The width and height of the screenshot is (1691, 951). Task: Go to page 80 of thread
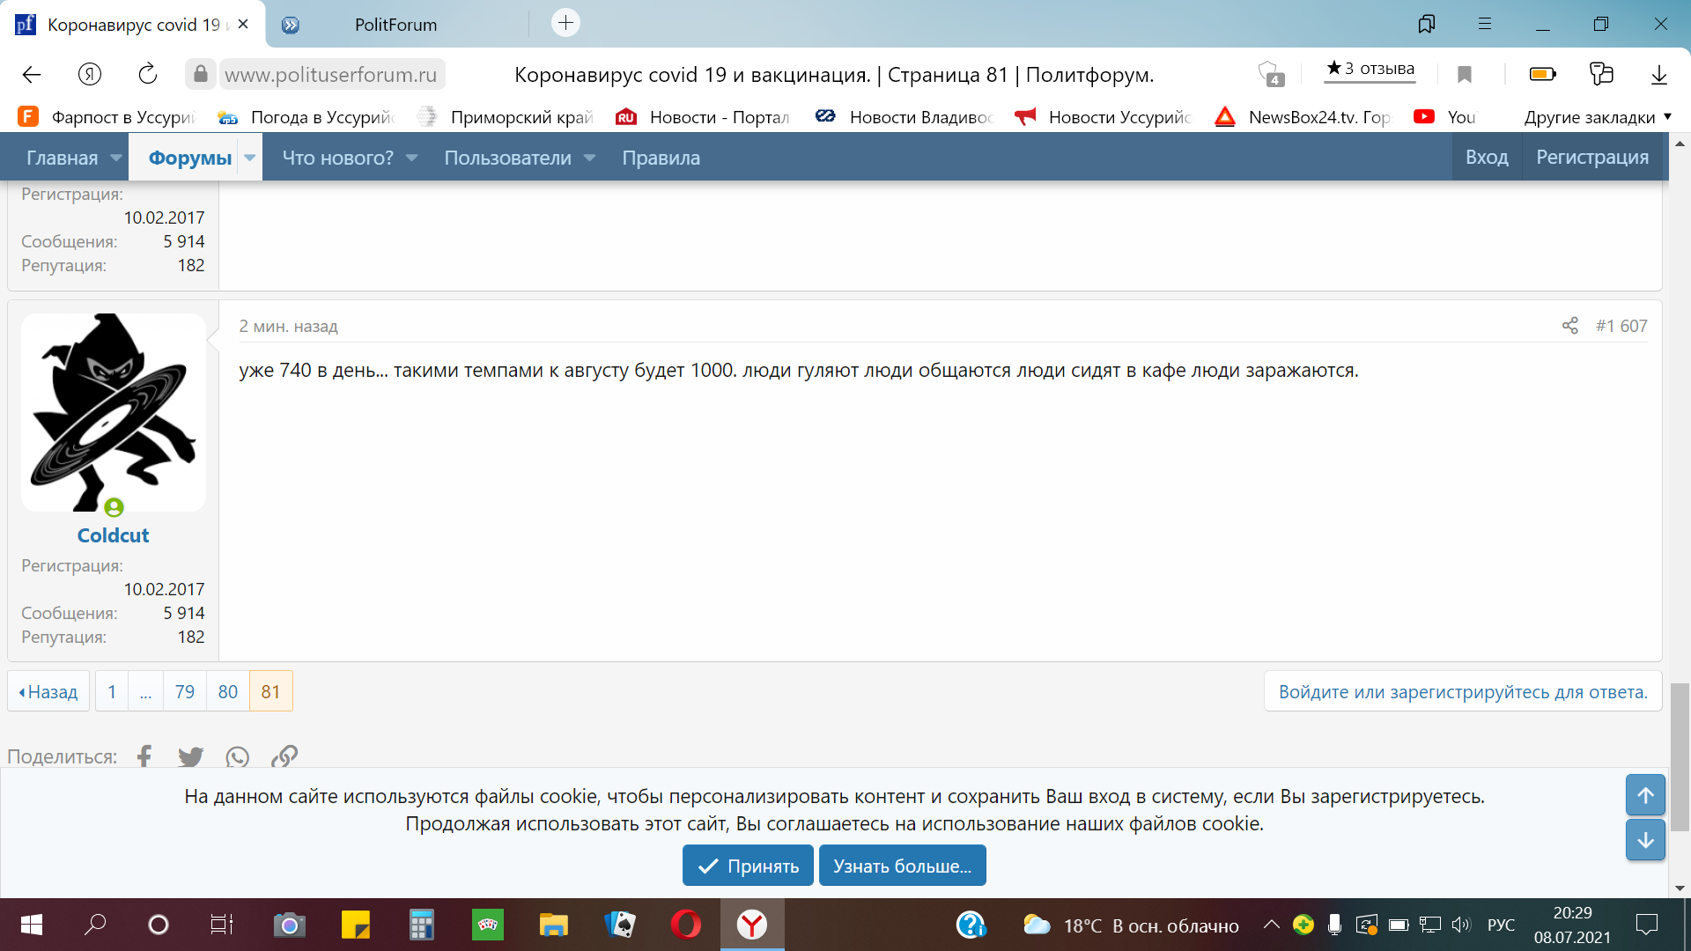pos(227,691)
